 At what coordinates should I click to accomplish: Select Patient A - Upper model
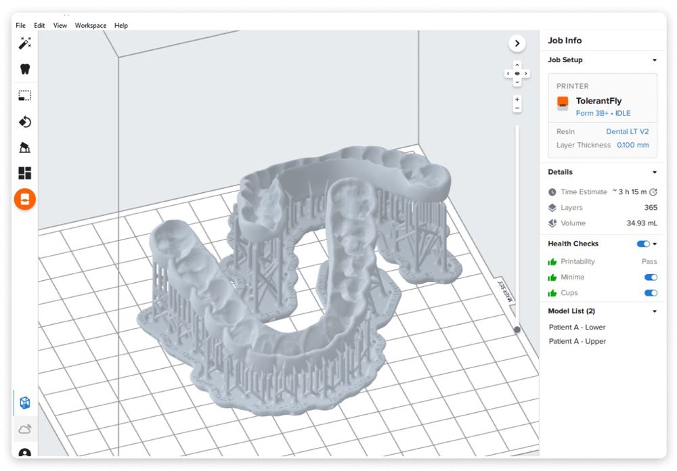point(577,341)
